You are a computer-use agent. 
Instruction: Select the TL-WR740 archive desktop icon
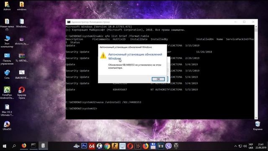click(x=22, y=57)
